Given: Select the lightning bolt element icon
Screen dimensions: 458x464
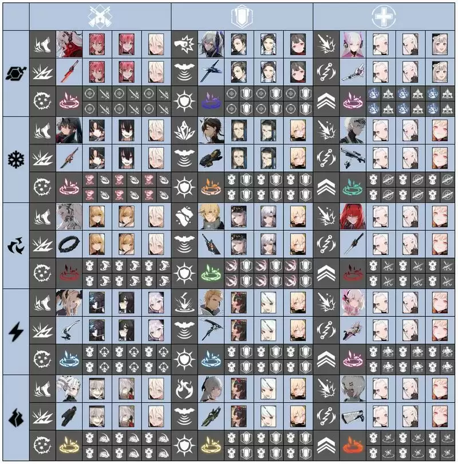Looking at the screenshot, I should tap(16, 332).
